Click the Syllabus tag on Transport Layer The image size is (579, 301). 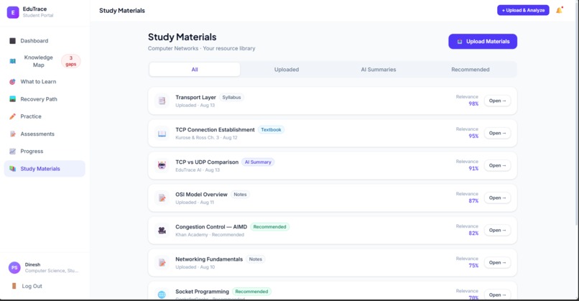[x=231, y=98]
